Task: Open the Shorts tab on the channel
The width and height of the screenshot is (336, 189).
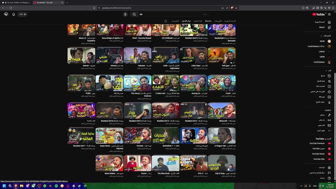Action: point(208,21)
